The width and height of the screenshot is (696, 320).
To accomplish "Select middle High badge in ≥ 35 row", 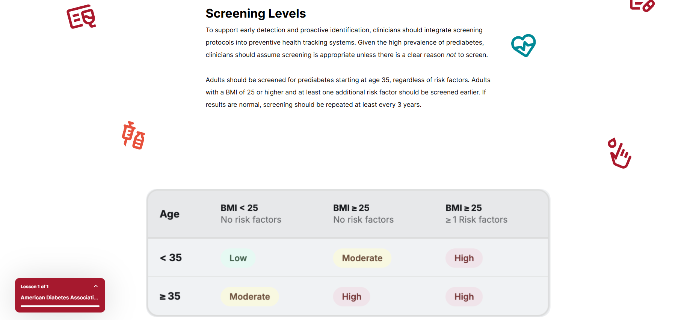I will pyautogui.click(x=352, y=297).
